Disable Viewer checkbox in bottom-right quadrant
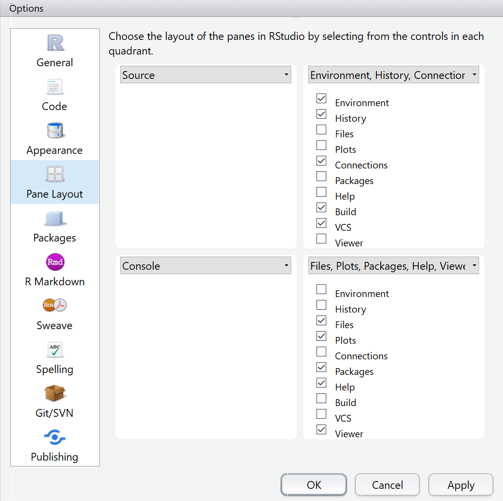The image size is (503, 501). pos(321,429)
